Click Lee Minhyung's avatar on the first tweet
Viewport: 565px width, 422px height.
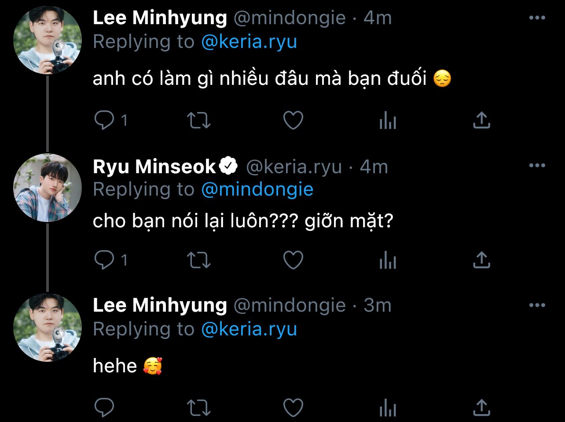47,40
